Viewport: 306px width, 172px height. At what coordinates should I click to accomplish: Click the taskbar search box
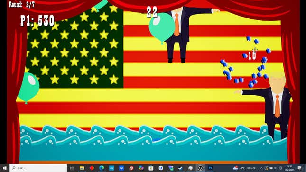pyautogui.click(x=38, y=168)
